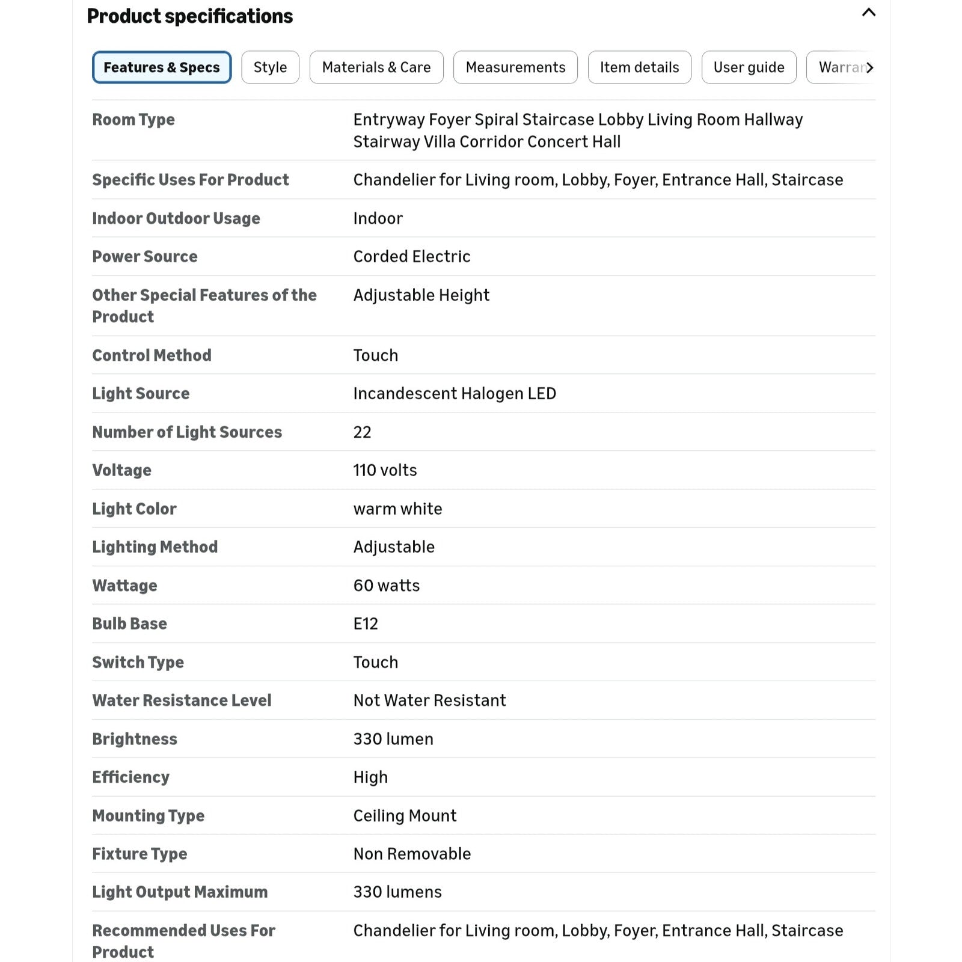Click the Light Source label
Viewport: 962px width, 962px height.
[x=141, y=394]
